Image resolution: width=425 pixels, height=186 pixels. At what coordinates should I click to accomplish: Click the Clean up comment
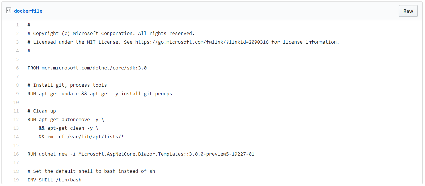[42, 111]
